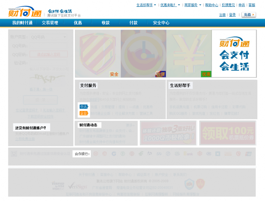The image size is (265, 201).
Task: Open the 收款 nav tab
Action: 106,23
